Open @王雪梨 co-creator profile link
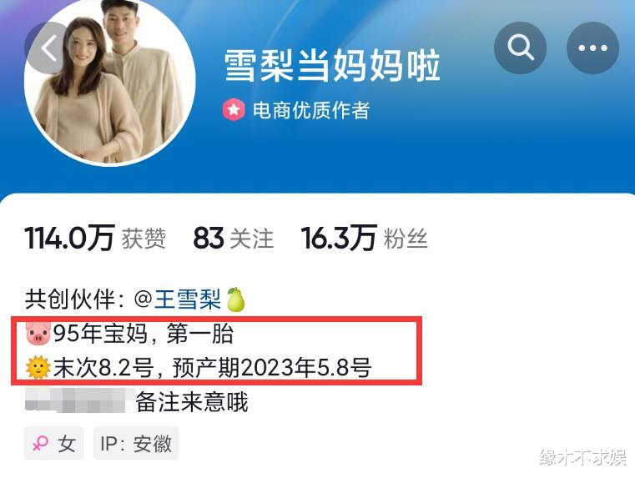 [178, 300]
